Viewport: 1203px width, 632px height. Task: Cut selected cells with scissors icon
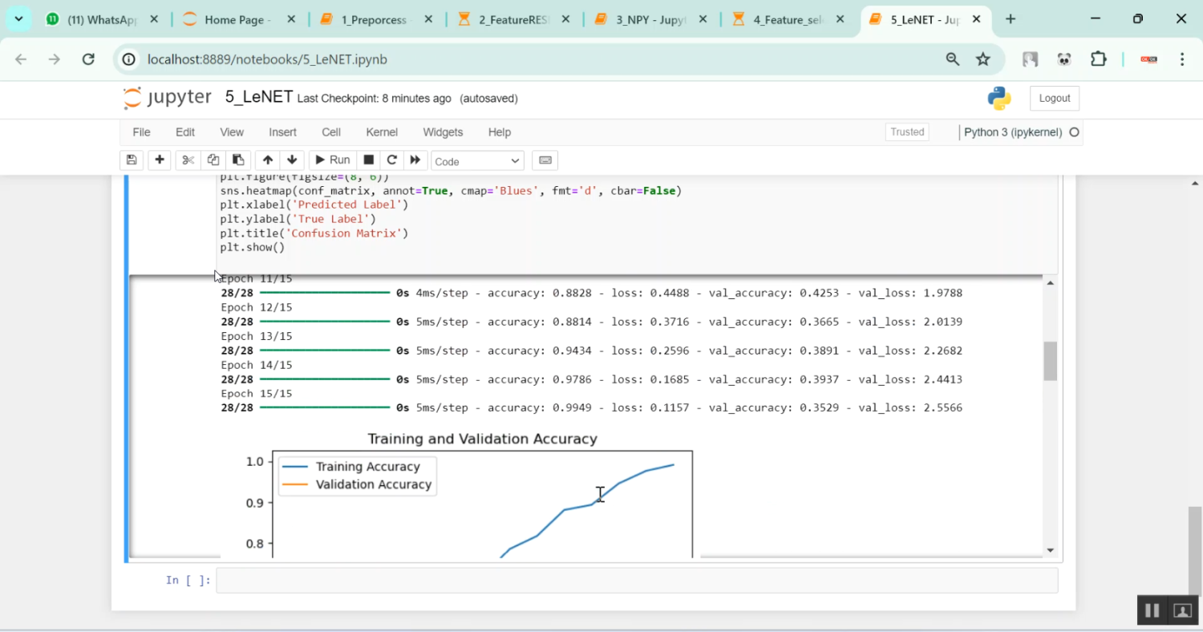click(x=188, y=160)
